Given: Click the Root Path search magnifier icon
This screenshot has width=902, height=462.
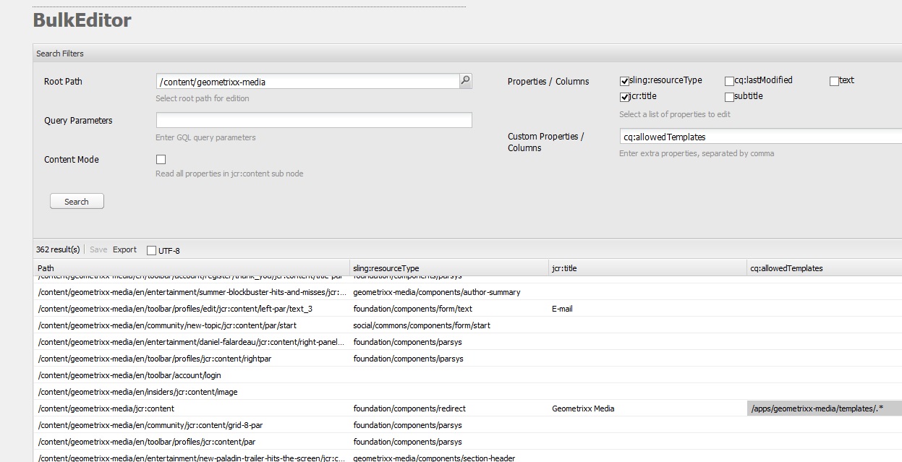Looking at the screenshot, I should pos(465,81).
